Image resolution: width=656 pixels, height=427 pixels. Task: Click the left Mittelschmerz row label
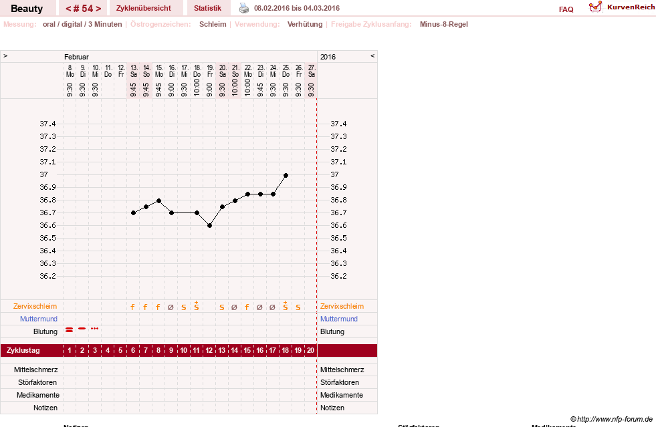(36, 370)
